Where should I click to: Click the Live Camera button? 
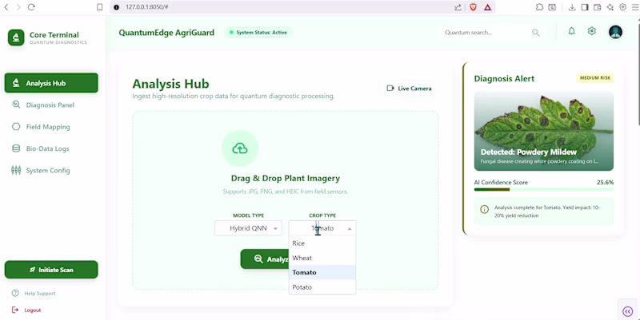[x=409, y=89]
